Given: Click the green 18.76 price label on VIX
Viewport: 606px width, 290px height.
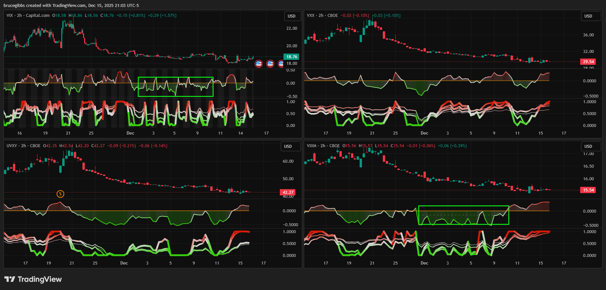Looking at the screenshot, I should [x=291, y=57].
